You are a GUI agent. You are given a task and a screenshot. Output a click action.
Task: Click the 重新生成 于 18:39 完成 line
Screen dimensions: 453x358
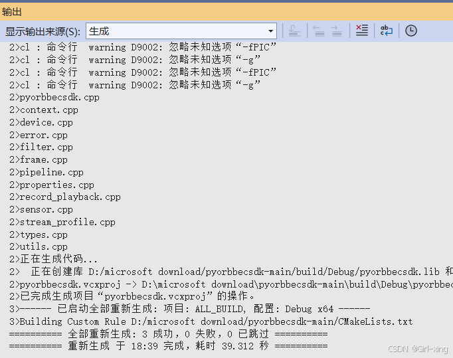[x=169, y=346]
